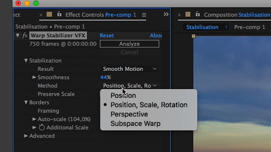The width and height of the screenshot is (271, 152).
Task: Toggle the Effect Controls panel lock
Action: 59,14
